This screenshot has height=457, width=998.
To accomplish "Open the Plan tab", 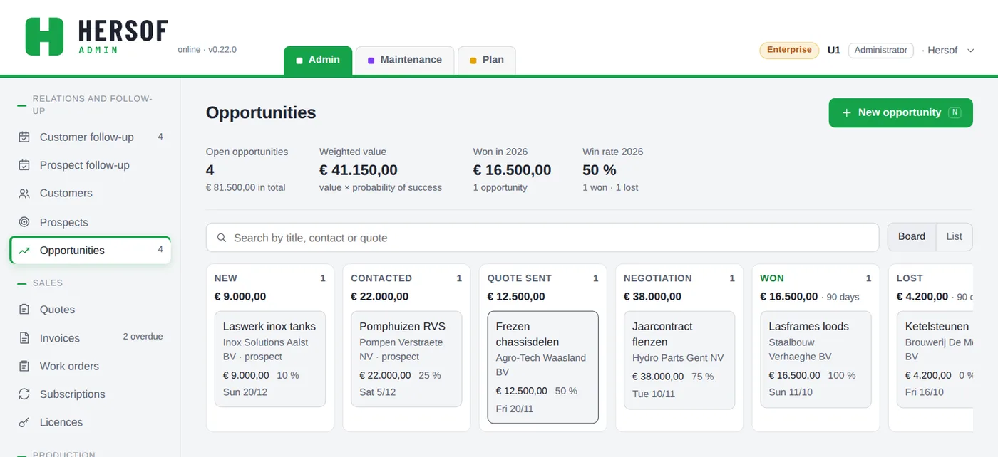I will (x=487, y=61).
